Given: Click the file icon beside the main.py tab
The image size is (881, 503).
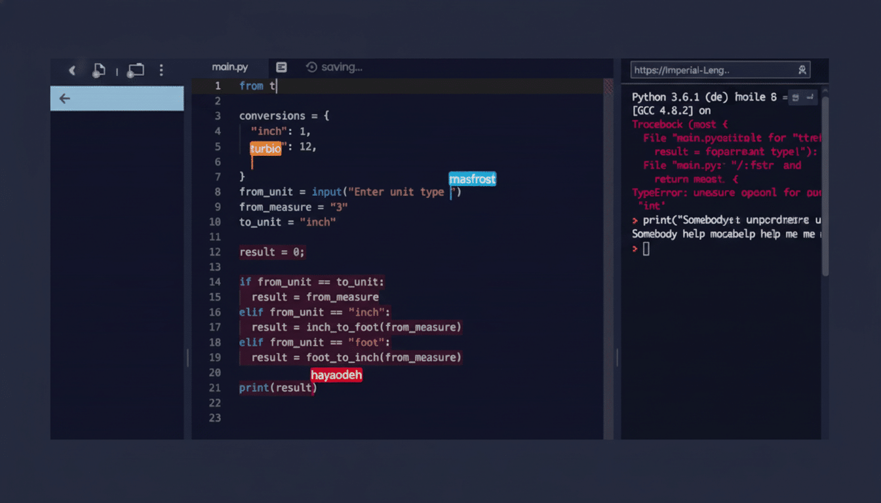Looking at the screenshot, I should pos(281,67).
